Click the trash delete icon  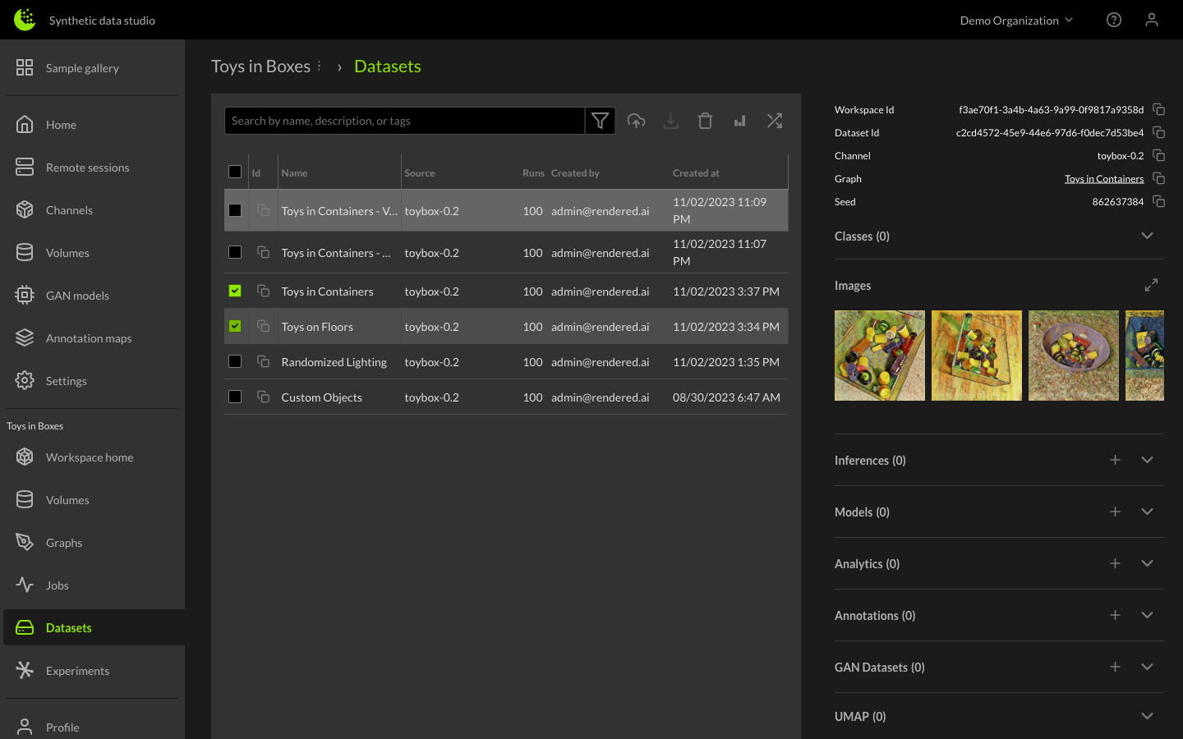(705, 121)
